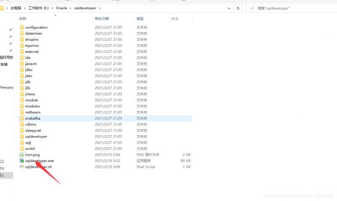The image size is (337, 201).
Task: Click the date of orakafka row
Action: pyautogui.click(x=108, y=118)
